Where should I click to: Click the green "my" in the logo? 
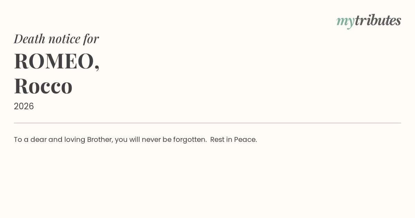tap(345, 21)
